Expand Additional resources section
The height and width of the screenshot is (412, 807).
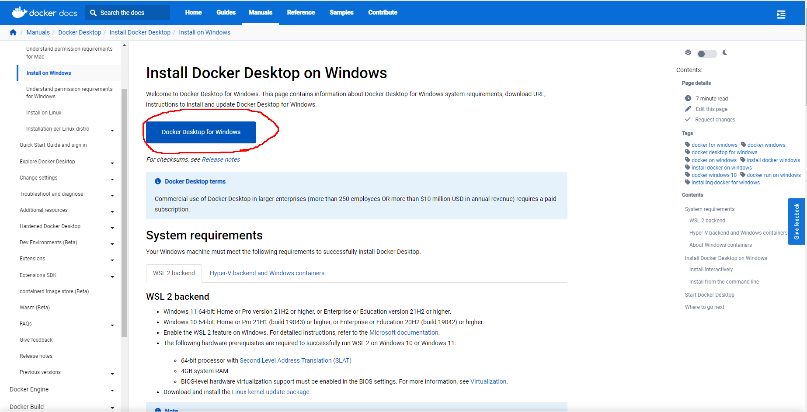(112, 211)
